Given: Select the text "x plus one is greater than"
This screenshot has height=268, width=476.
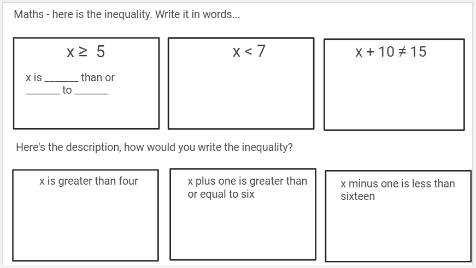Looking at the screenshot, I should 247,181.
